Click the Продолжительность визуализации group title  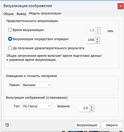32,21
